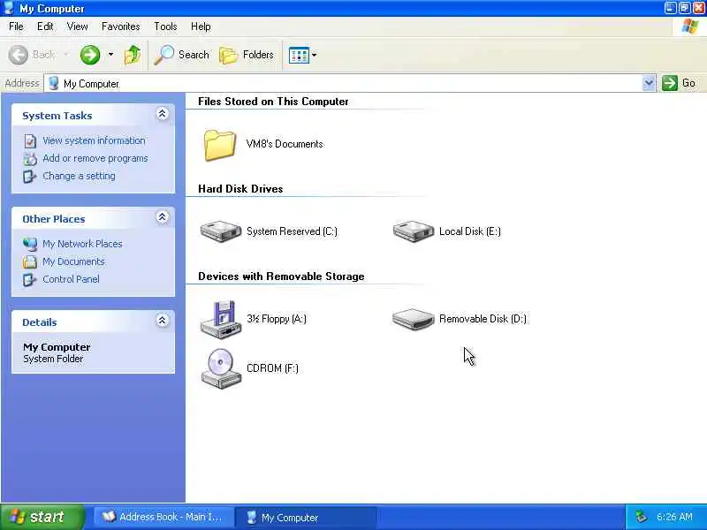Open the Edit menu
The height and width of the screenshot is (530, 707).
coord(45,26)
